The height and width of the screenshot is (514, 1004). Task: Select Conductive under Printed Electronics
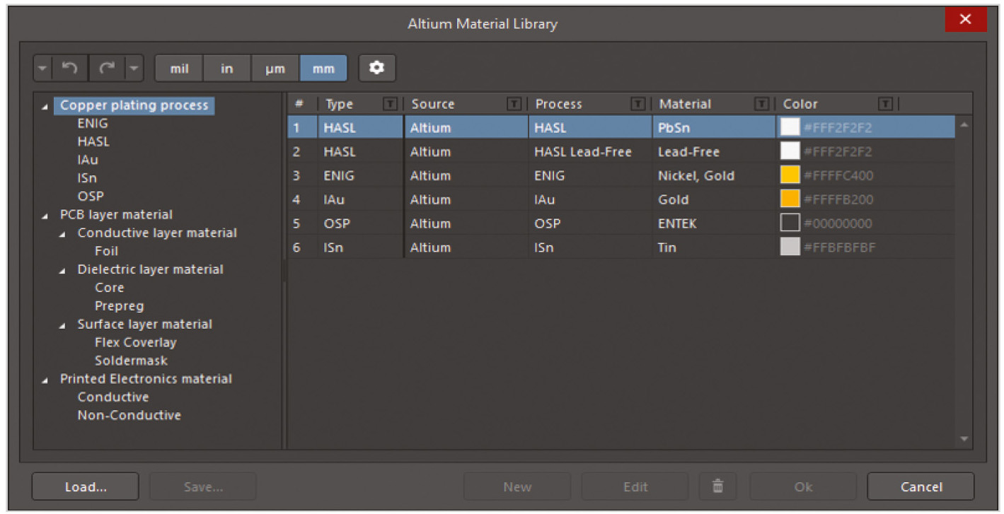pyautogui.click(x=113, y=397)
